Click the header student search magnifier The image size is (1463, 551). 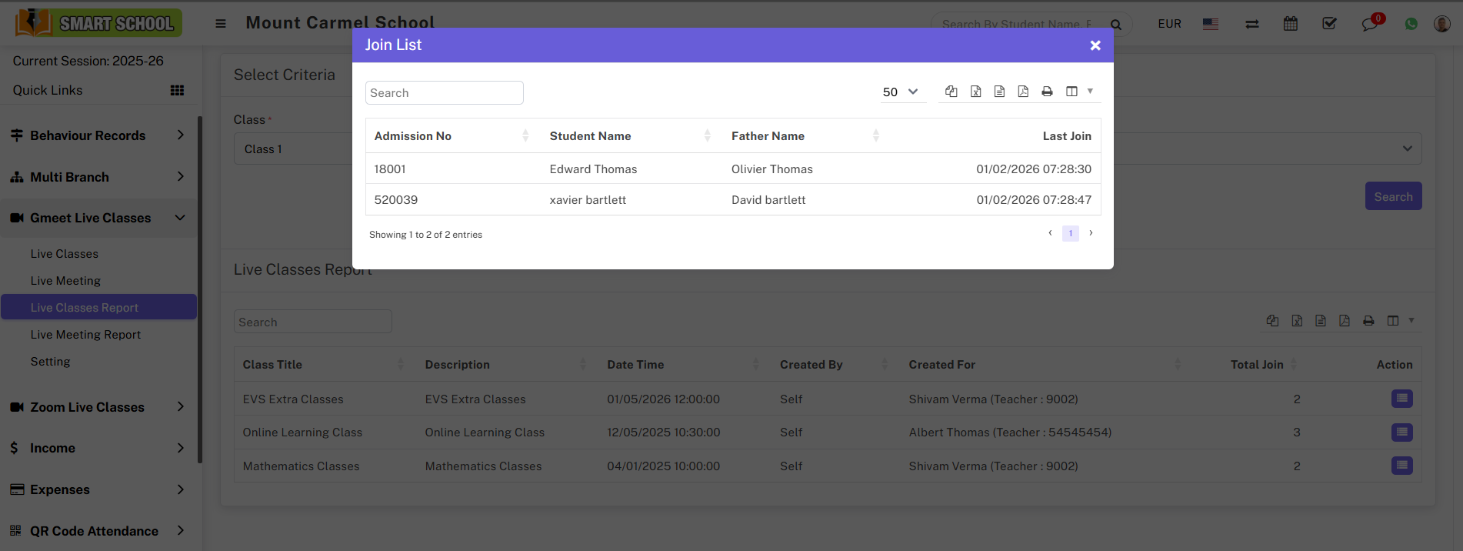pyautogui.click(x=1116, y=25)
